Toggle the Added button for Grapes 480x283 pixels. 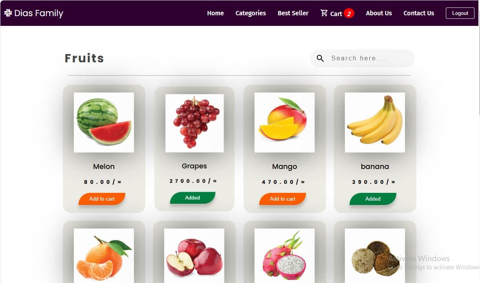click(192, 198)
